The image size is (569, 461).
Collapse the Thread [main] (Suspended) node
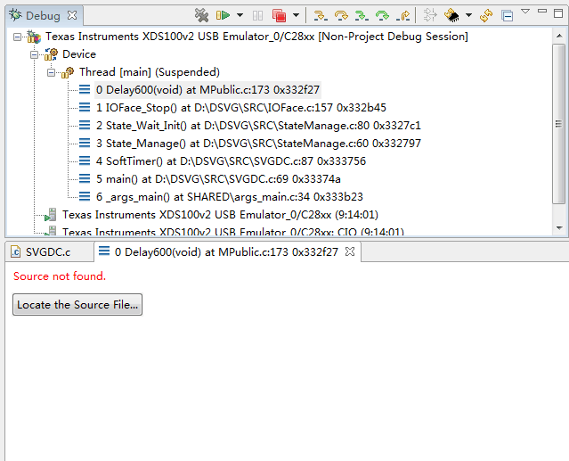point(51,72)
